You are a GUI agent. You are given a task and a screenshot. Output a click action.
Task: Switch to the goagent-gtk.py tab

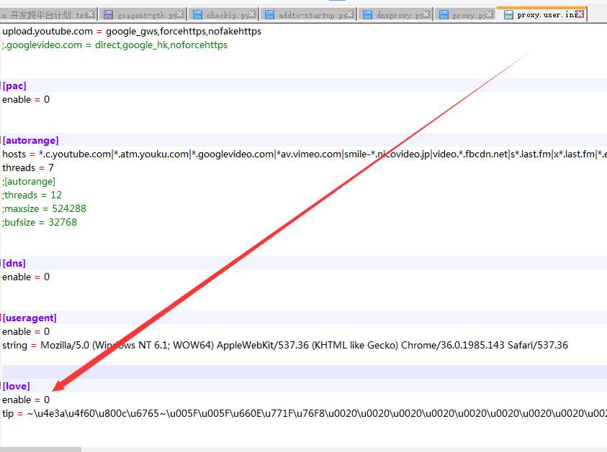(143, 14)
